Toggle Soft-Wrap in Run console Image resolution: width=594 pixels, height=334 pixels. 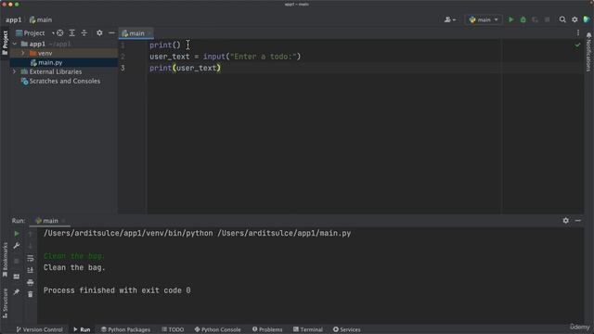pos(31,258)
